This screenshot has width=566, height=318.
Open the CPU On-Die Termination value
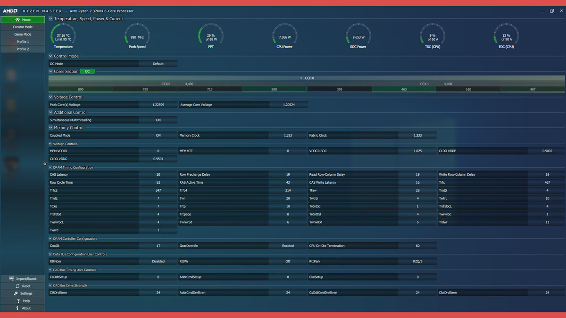coord(417,246)
